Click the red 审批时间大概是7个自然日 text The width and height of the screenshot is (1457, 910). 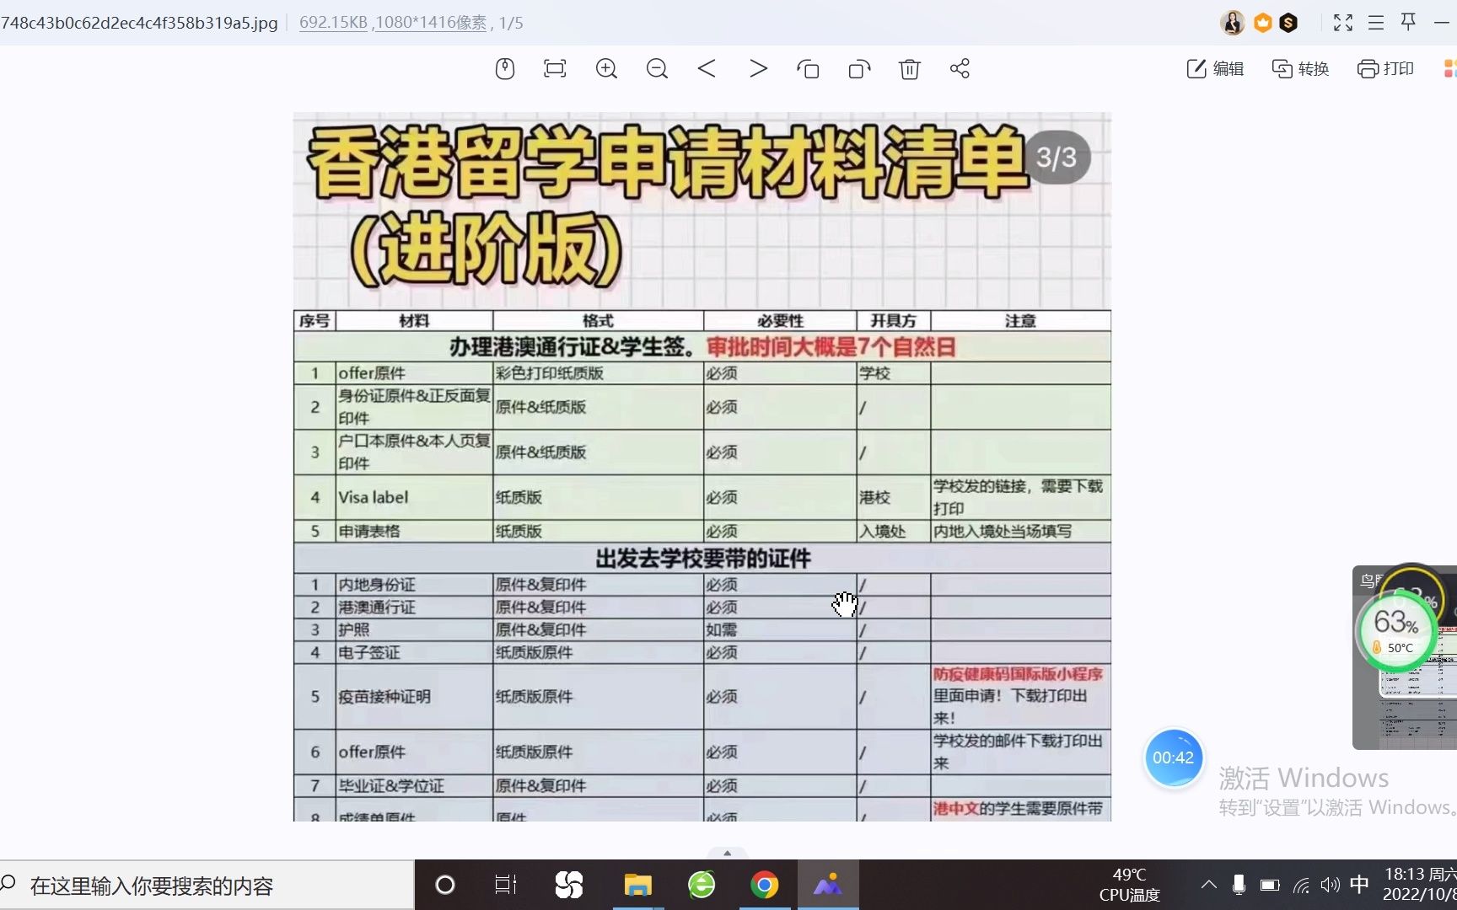[831, 347]
